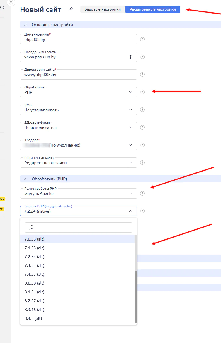Click the resize arrows icon in Псевдонимы сайта
The height and width of the screenshot is (343, 221).
pyautogui.click(x=131, y=57)
